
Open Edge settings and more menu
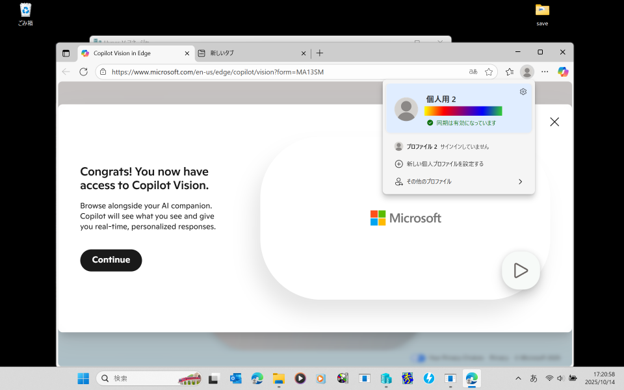(545, 71)
